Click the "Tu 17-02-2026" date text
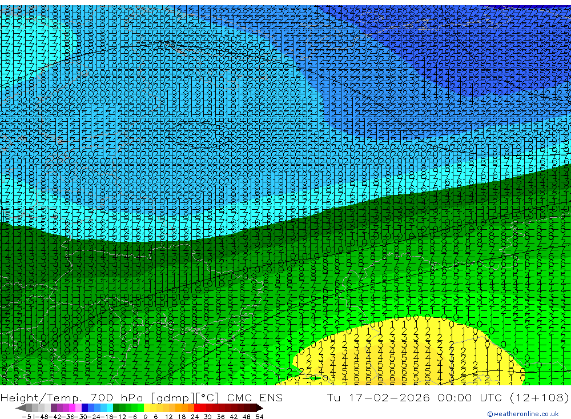The width and height of the screenshot is (571, 419). click(x=379, y=397)
